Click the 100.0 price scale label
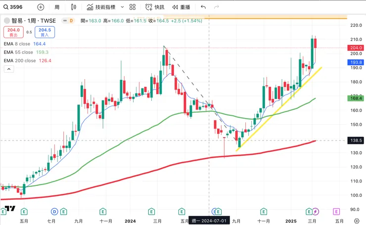This screenshot has height=225, width=366. pos(356,195)
